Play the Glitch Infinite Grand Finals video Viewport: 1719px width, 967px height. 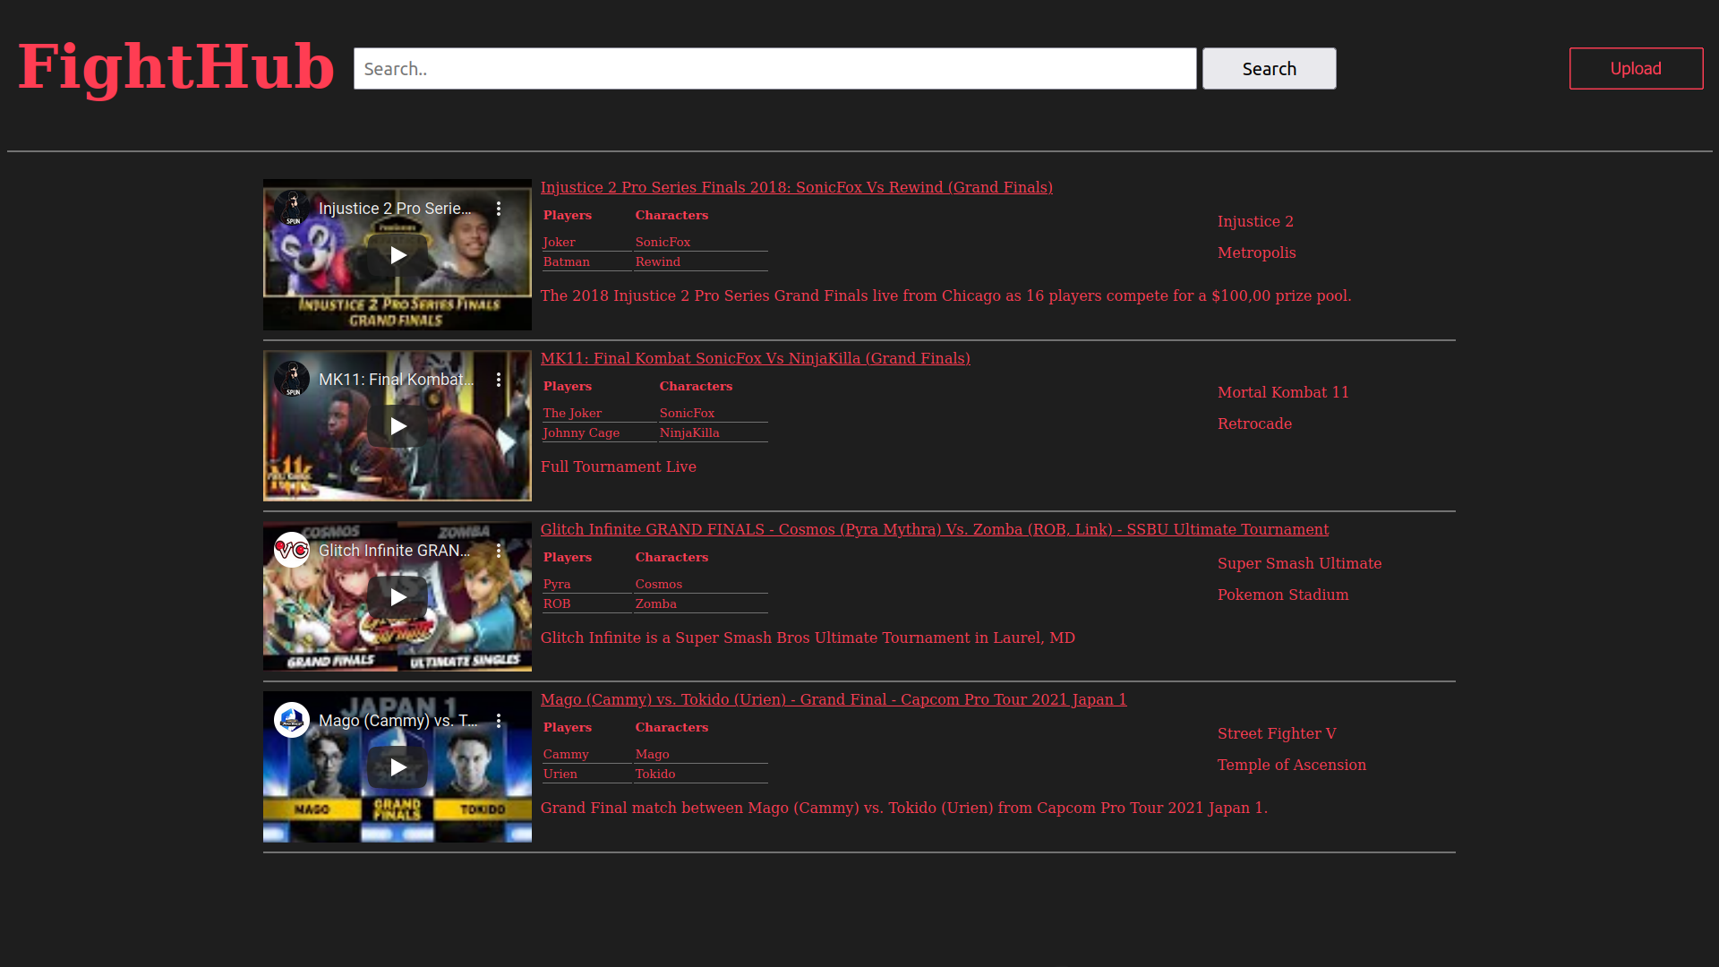[x=398, y=597]
